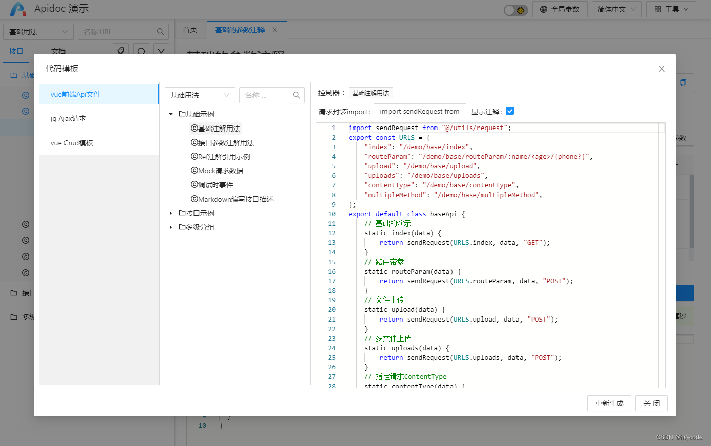Expand the 多级分组 folder
The image size is (711, 446).
click(x=171, y=227)
